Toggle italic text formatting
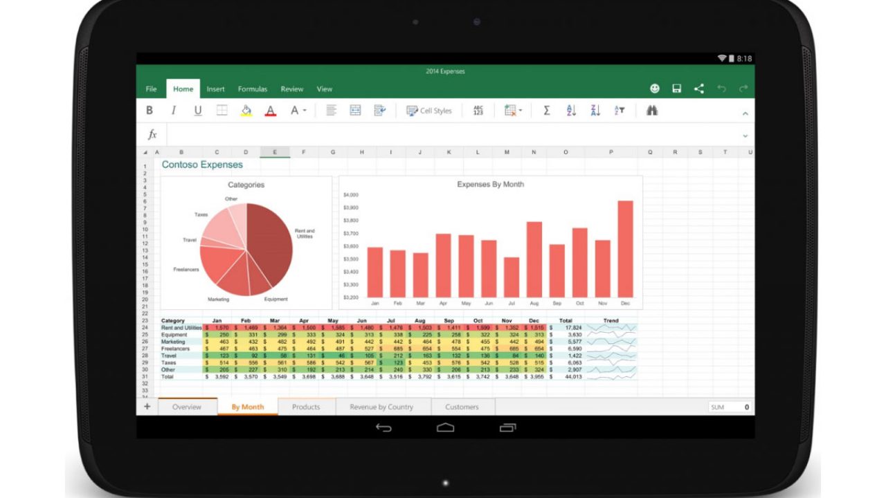The height and width of the screenshot is (498, 886). click(173, 111)
